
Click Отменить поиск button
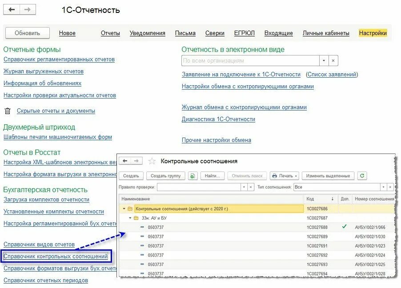pos(247,176)
